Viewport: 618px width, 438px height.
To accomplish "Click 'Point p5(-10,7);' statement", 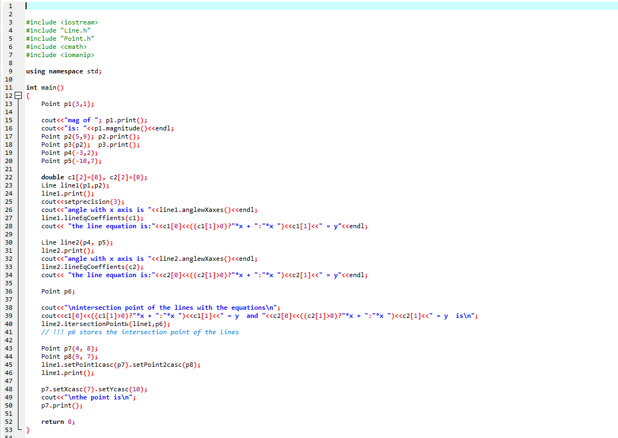I will click(x=71, y=161).
